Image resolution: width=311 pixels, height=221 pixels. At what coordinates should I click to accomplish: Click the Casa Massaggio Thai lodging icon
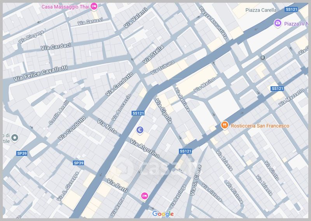[94, 7]
